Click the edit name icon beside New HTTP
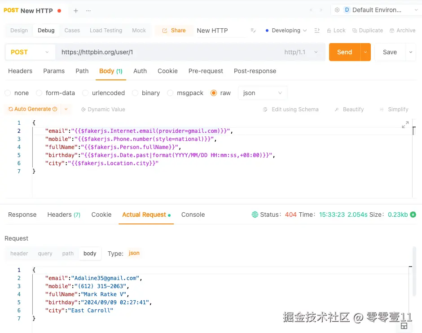 tap(253, 31)
